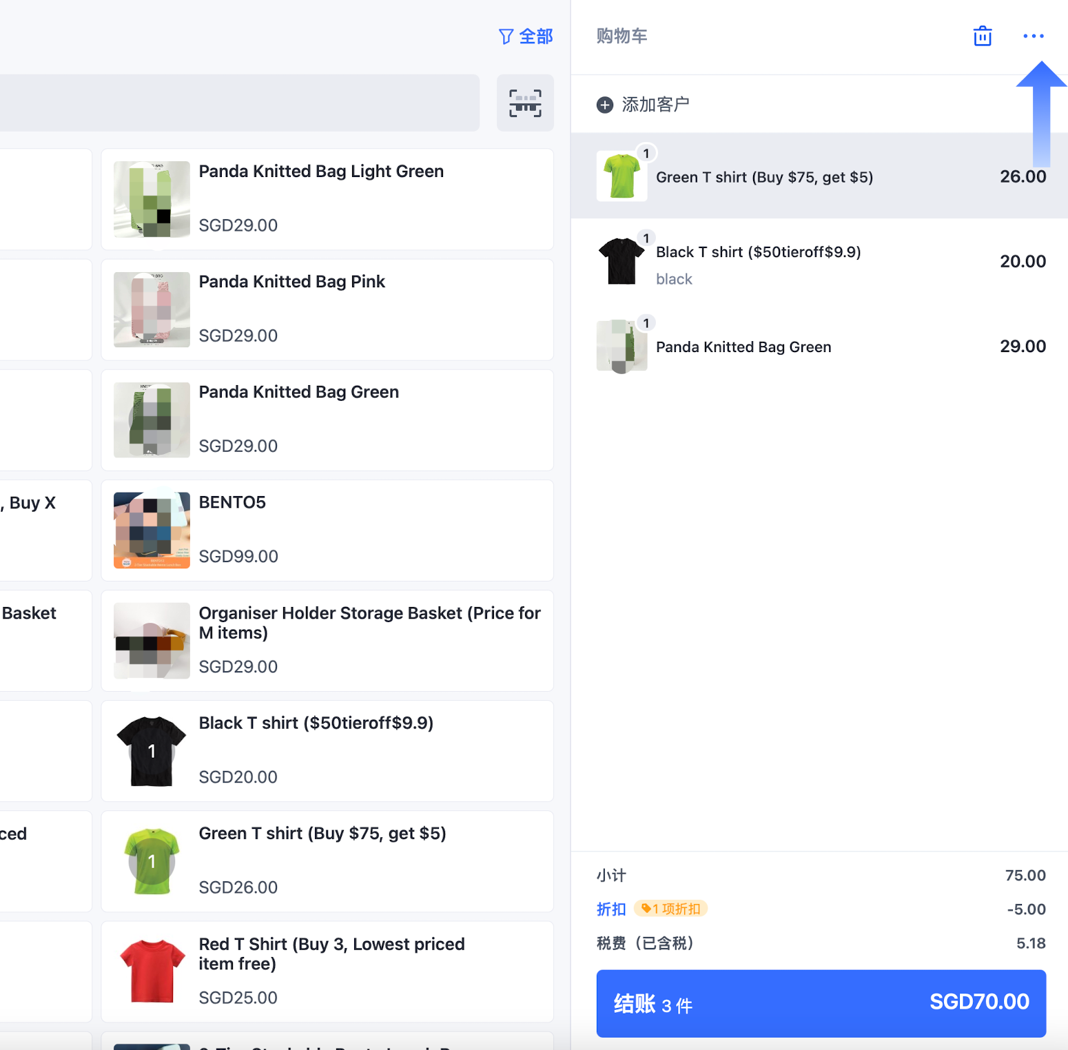The image size is (1068, 1050).
Task: Click the 1项折扣 discount tag
Action: click(670, 909)
